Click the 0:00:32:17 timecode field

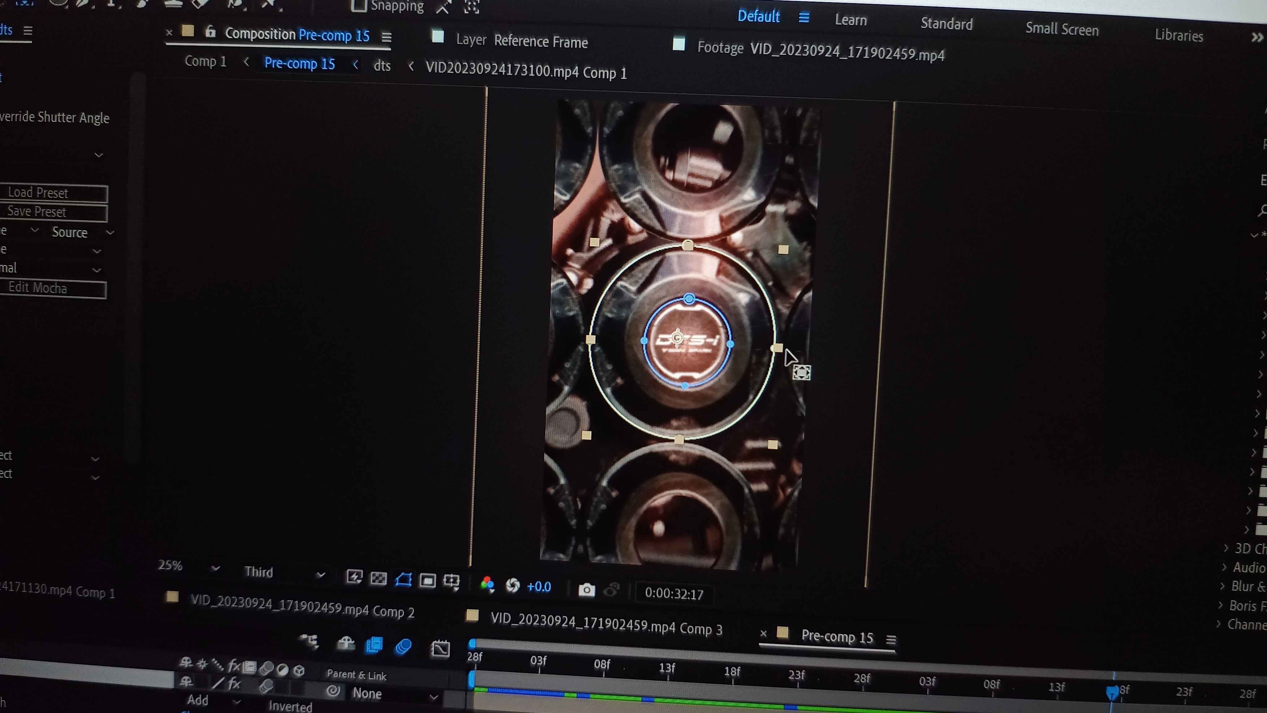(x=674, y=594)
